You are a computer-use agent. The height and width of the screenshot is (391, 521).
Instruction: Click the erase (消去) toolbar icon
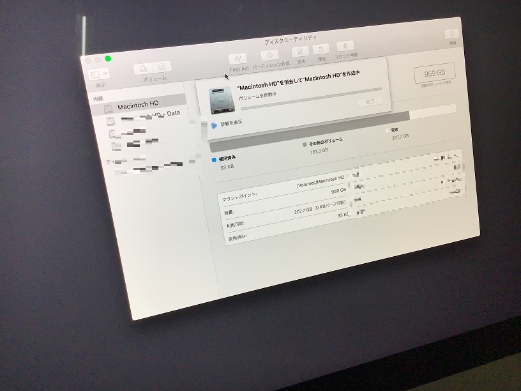[x=299, y=52]
